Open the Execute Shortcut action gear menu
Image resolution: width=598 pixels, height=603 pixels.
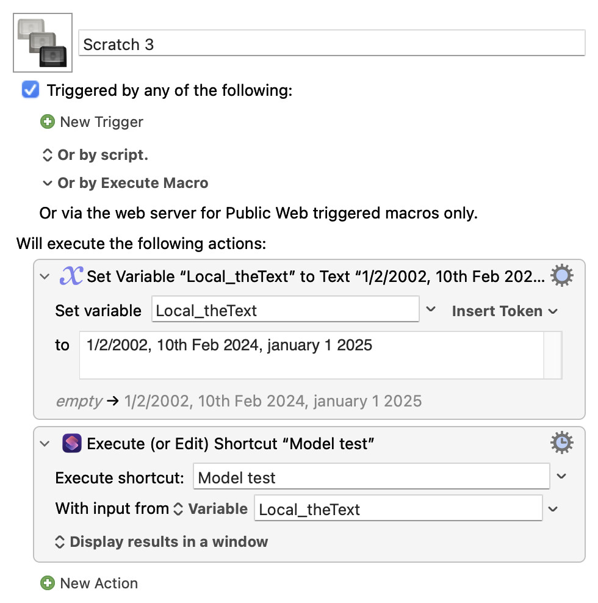tap(561, 442)
